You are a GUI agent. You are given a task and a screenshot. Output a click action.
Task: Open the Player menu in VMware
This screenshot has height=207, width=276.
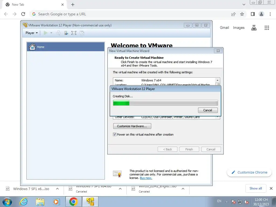tap(32, 33)
